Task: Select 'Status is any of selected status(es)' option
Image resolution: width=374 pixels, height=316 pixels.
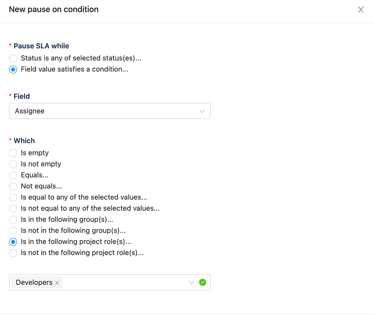Action: [13, 58]
